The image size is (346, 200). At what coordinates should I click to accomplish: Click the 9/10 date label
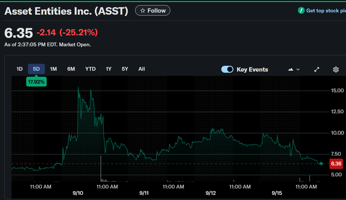pos(78,193)
